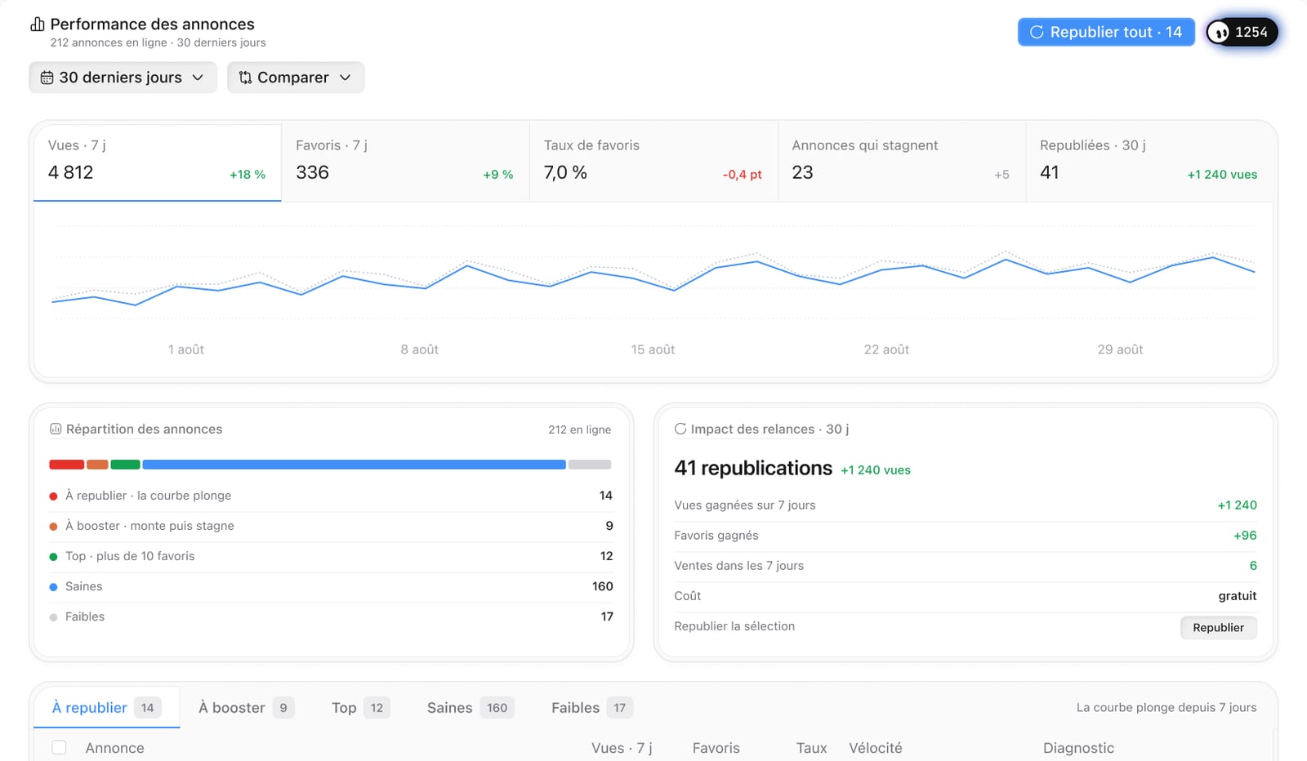The width and height of the screenshot is (1307, 761).
Task: Click the chart icon next to Répartition des annonces
Action: (56, 429)
